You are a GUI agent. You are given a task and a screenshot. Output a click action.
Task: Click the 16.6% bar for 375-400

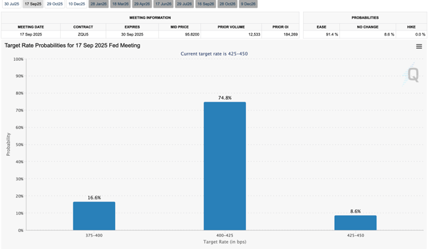[x=94, y=216]
